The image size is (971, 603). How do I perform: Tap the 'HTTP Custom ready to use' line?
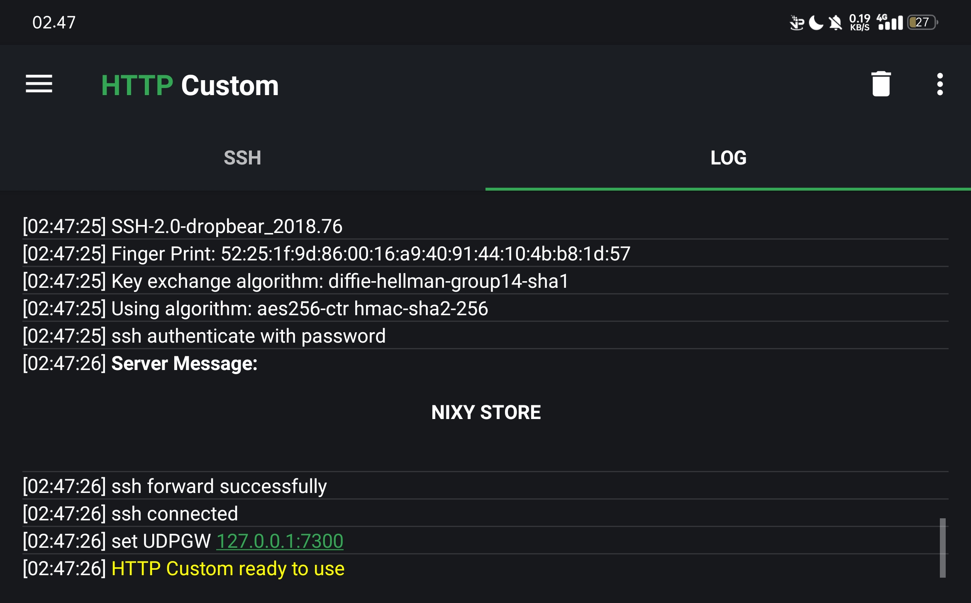227,569
